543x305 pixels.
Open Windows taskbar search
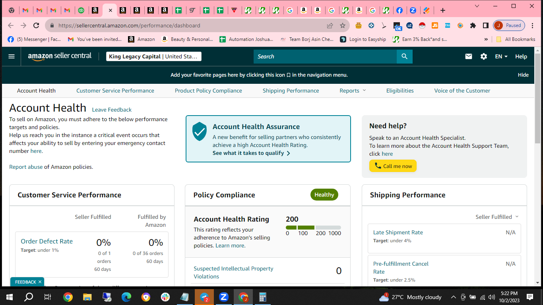click(29, 297)
